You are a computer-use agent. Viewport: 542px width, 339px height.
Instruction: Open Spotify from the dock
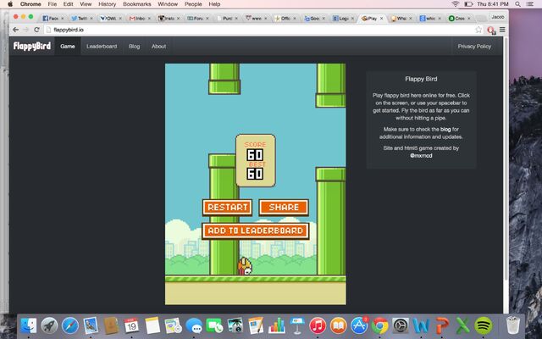click(484, 325)
